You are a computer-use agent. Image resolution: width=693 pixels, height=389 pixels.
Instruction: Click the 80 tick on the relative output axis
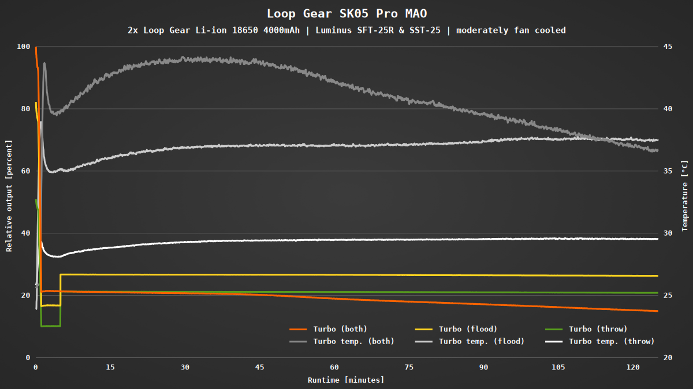click(x=25, y=109)
